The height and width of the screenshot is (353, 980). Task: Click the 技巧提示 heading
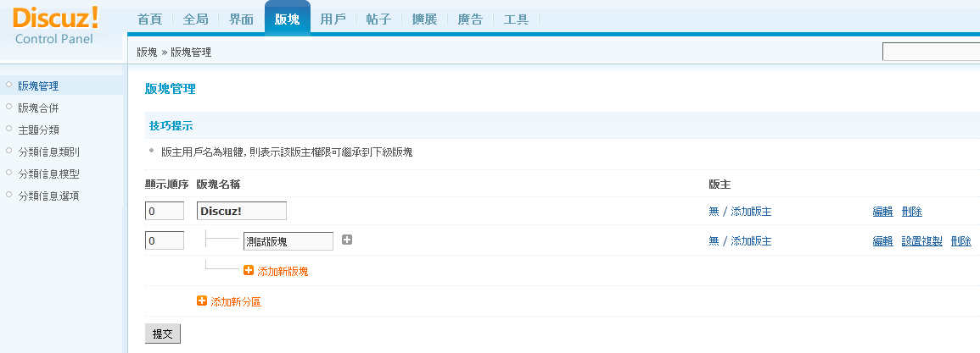[x=171, y=125]
